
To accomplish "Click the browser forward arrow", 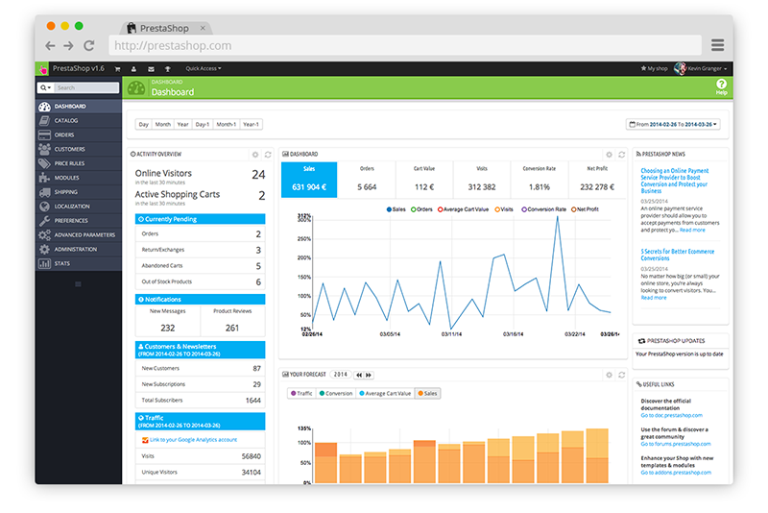I will (x=68, y=45).
